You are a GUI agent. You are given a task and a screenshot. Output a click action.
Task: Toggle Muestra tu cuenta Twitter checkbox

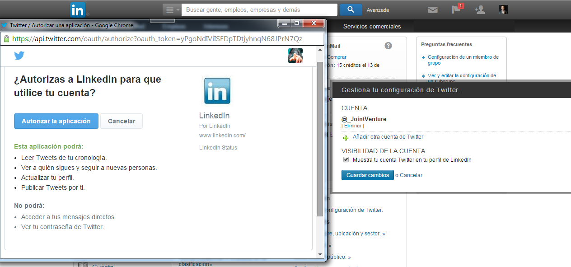[x=346, y=159]
